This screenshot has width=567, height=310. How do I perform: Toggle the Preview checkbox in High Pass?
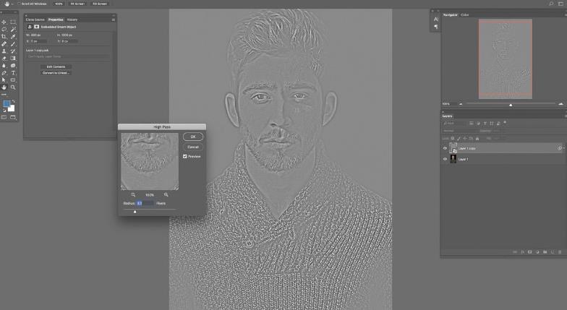point(185,156)
